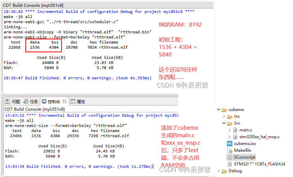Image resolution: width=293 pixels, height=177 pixels.
Task: Click the '24.45 KB' Flash value
Action: click(x=105, y=151)
